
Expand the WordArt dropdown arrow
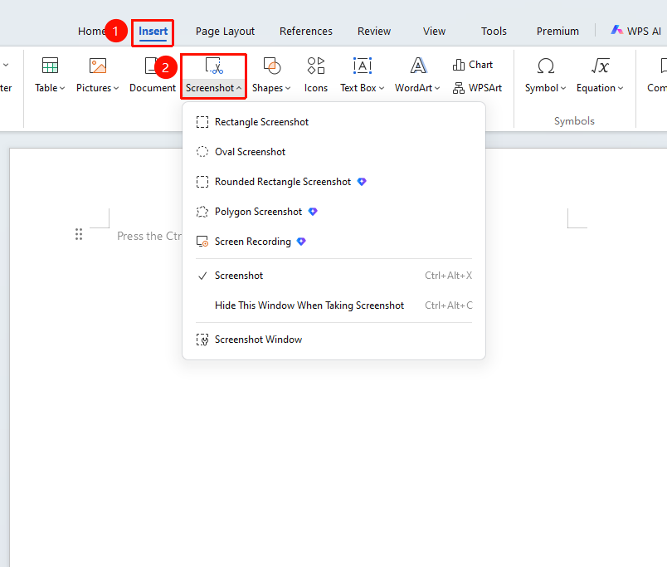tap(437, 88)
